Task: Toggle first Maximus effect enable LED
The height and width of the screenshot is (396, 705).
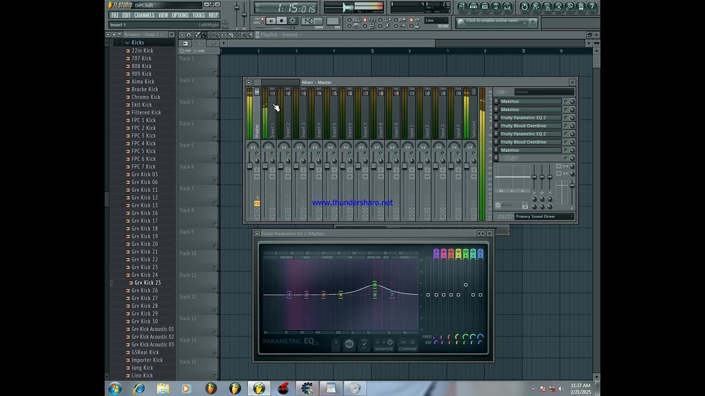Action: click(x=565, y=102)
